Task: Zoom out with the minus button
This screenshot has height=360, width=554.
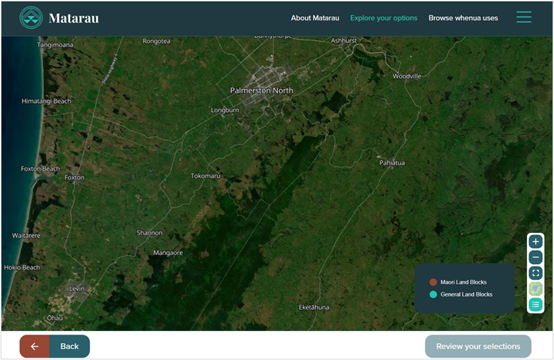Action: [536, 257]
